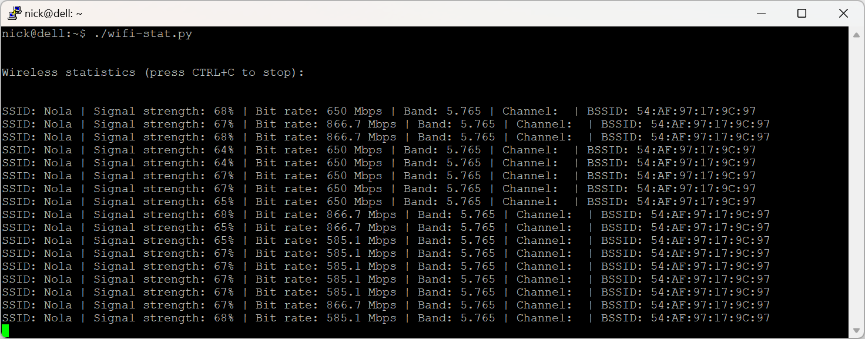Click the scrollbar up arrow
This screenshot has height=339, width=865.
pos(856,34)
